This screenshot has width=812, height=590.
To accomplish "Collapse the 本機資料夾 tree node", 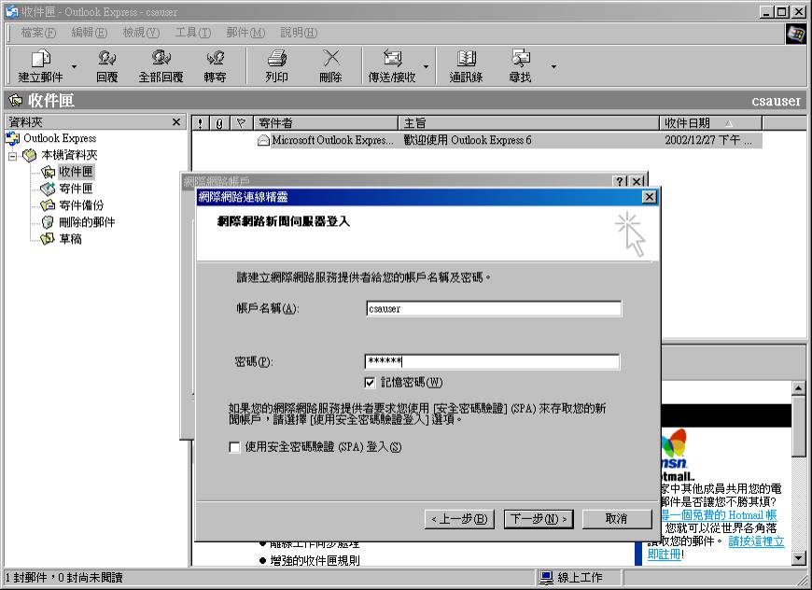I will coord(12,155).
